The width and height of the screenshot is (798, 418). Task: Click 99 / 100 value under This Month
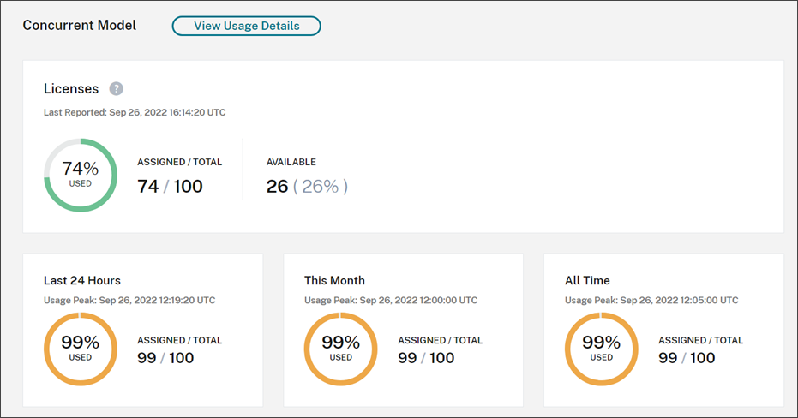coord(426,357)
